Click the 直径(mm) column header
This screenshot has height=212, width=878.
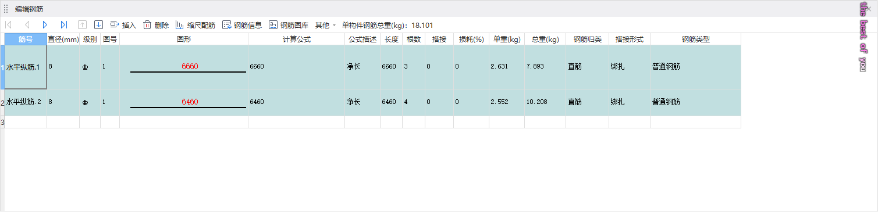pyautogui.click(x=63, y=39)
